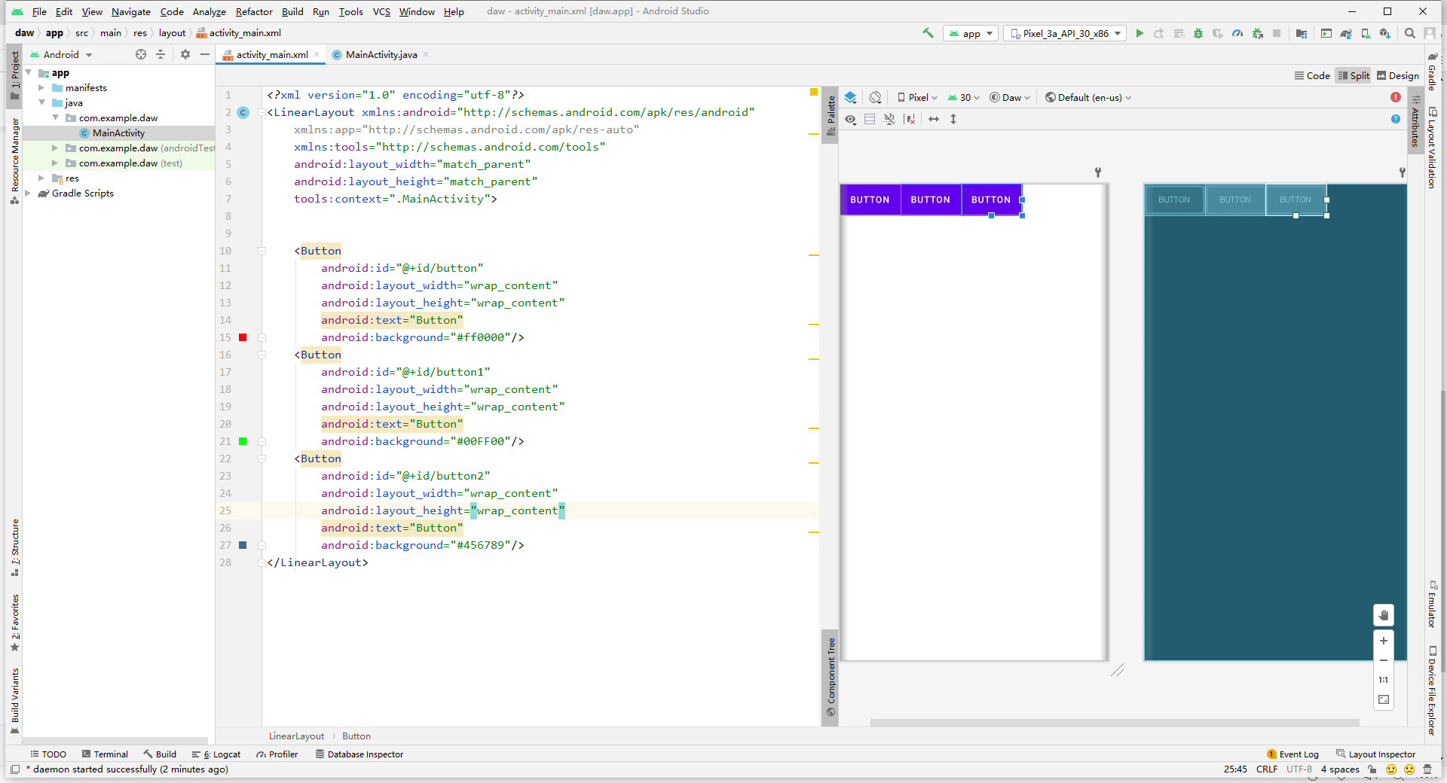Click Attach Debugger to Android Process icon

click(1257, 33)
